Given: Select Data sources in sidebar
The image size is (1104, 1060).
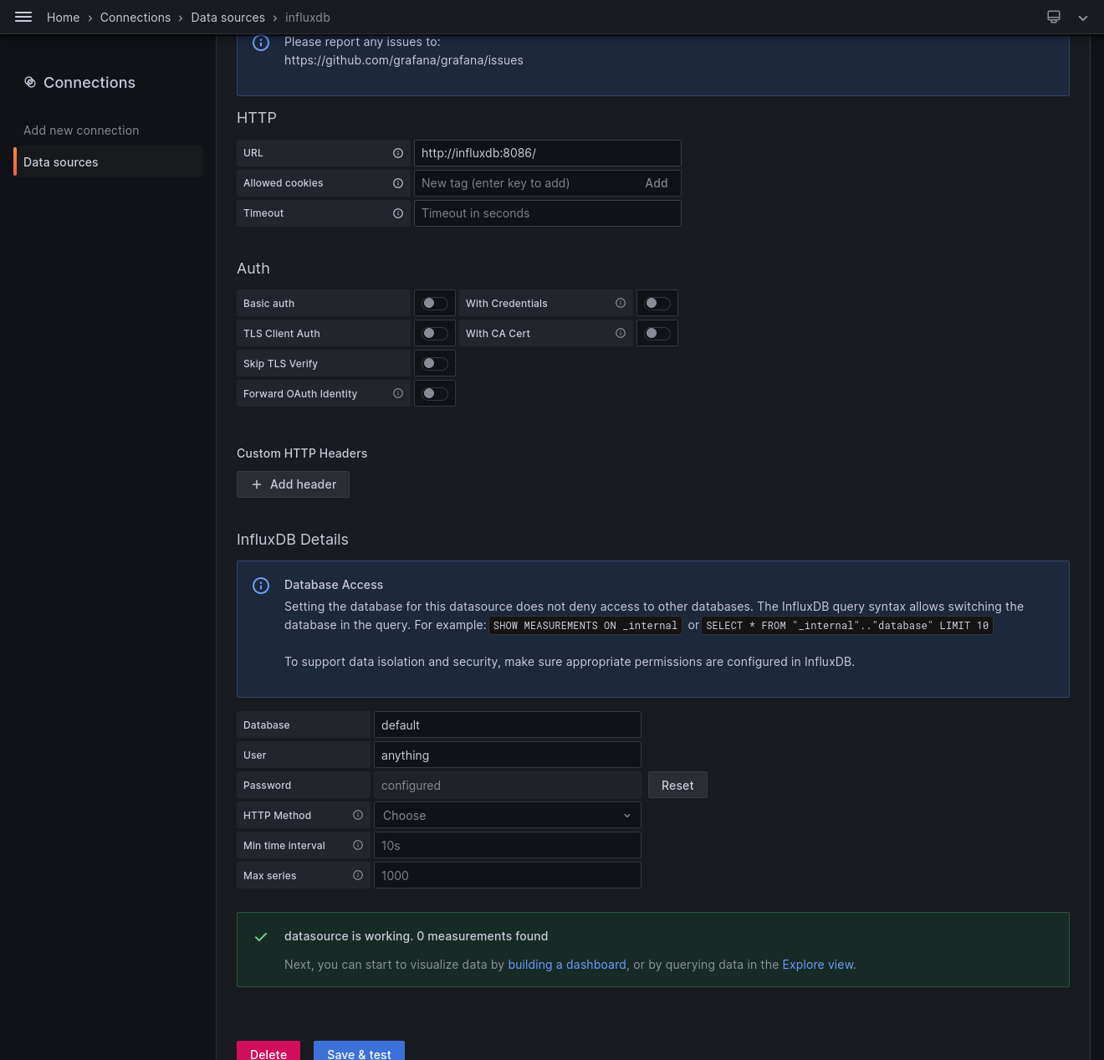Looking at the screenshot, I should pyautogui.click(x=108, y=161).
